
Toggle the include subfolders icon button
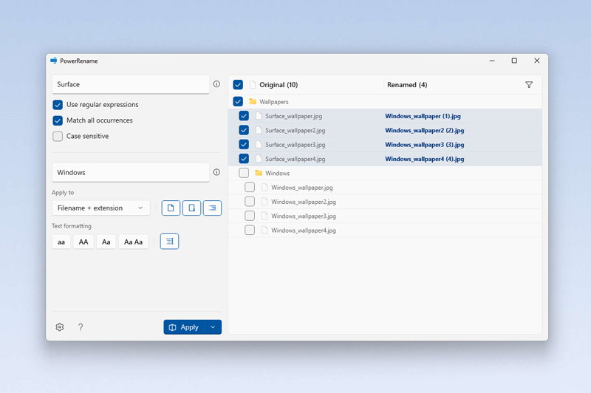[x=212, y=208]
